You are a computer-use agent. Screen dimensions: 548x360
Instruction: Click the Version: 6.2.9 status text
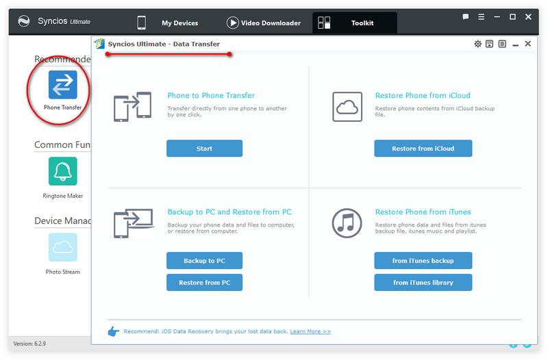click(x=29, y=344)
